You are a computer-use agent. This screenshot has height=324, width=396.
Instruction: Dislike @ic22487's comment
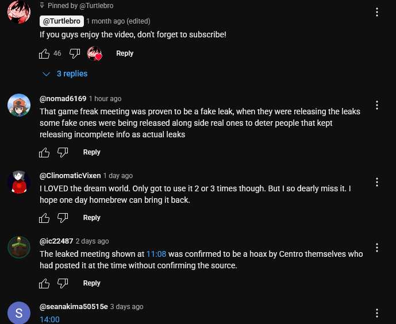63,283
